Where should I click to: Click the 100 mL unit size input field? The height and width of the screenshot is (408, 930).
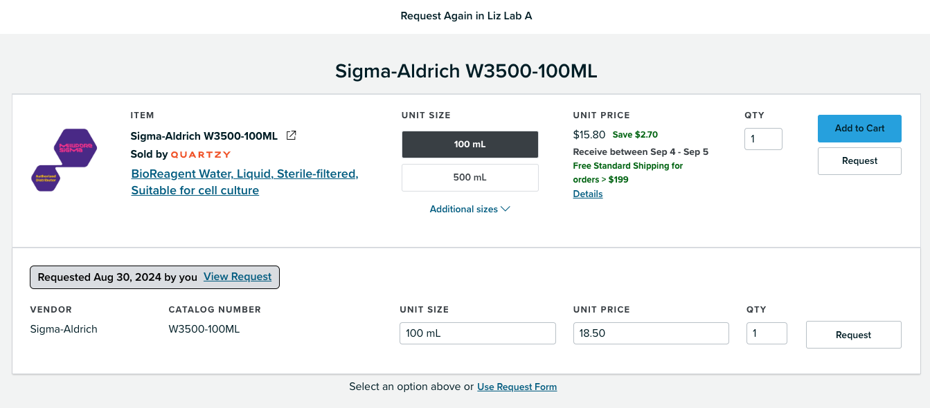click(x=478, y=333)
